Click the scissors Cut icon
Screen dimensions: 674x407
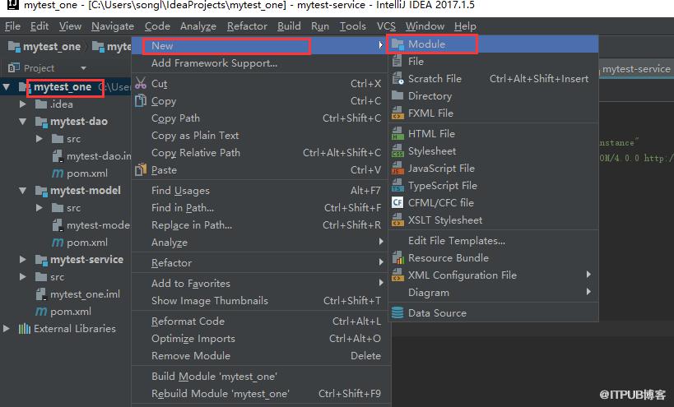click(x=141, y=83)
